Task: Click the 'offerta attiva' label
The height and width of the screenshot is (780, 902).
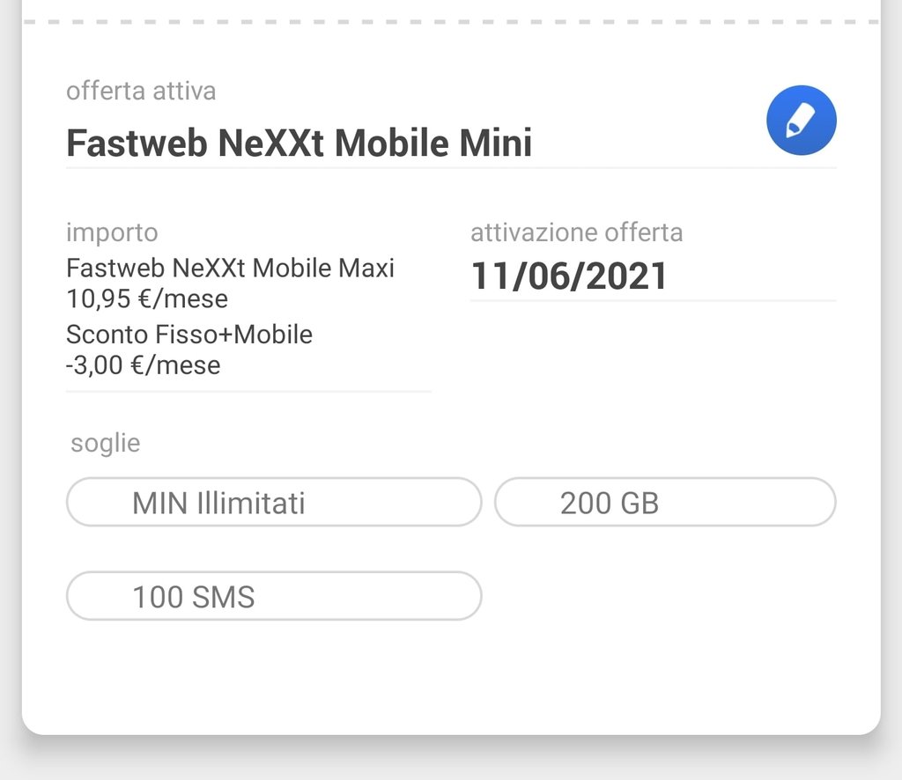Action: tap(141, 91)
